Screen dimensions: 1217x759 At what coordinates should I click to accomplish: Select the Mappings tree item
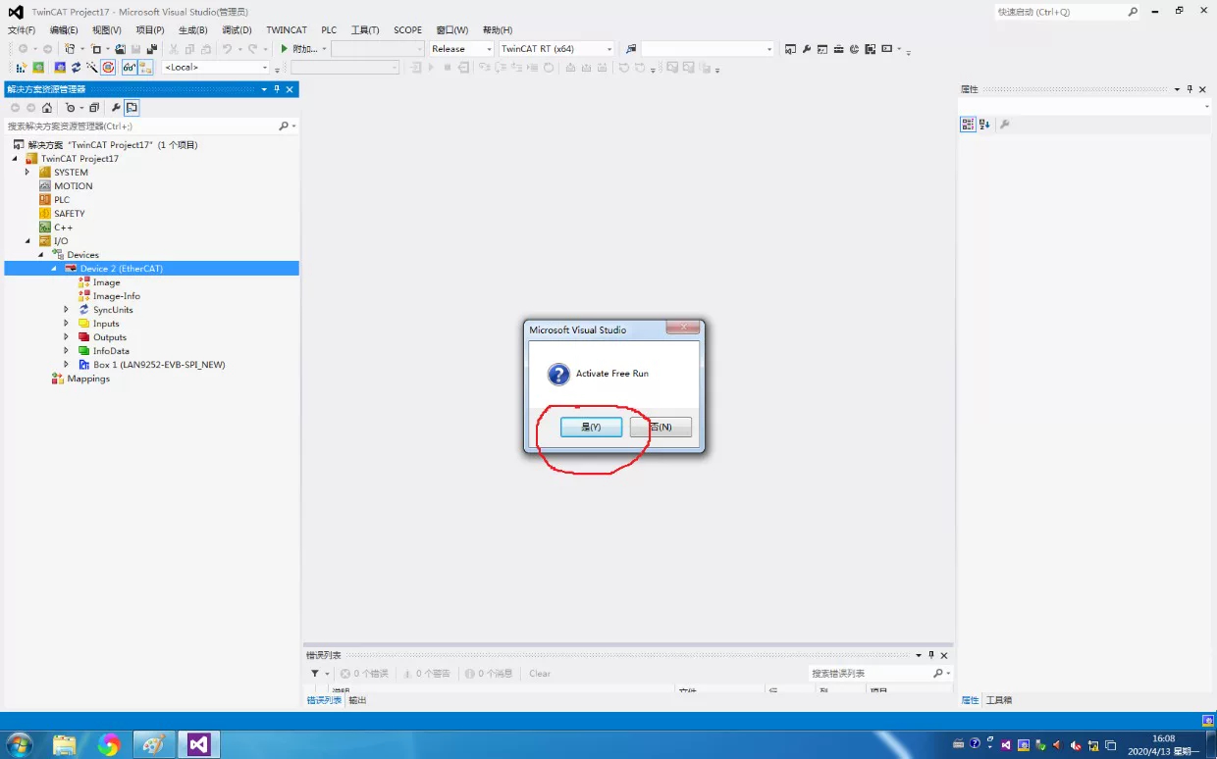click(88, 379)
